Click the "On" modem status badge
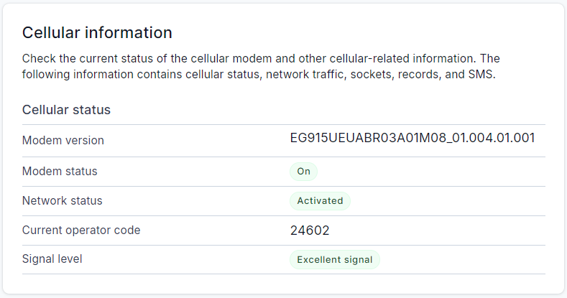The image size is (567, 298). click(303, 172)
